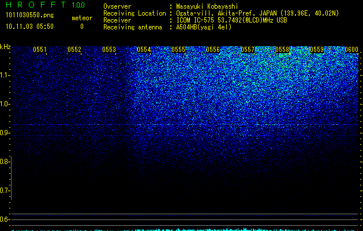Select the version number 1.0.0

(x=78, y=5)
